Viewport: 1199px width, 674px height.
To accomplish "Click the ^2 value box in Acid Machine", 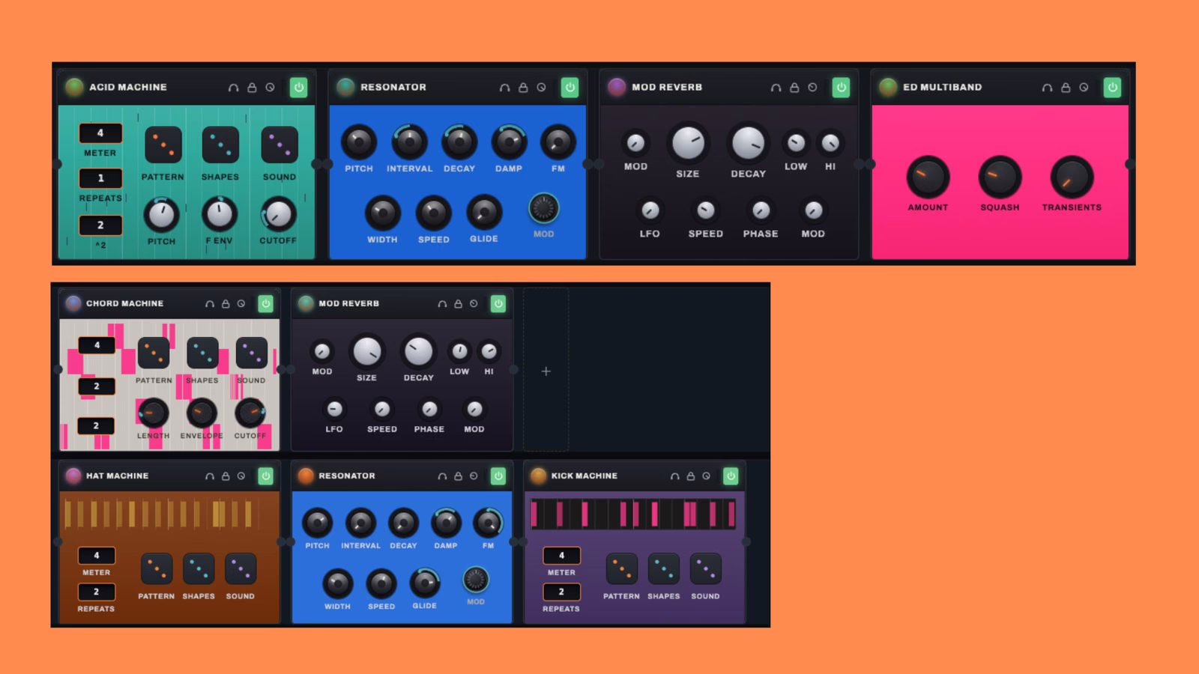I will pyautogui.click(x=100, y=225).
